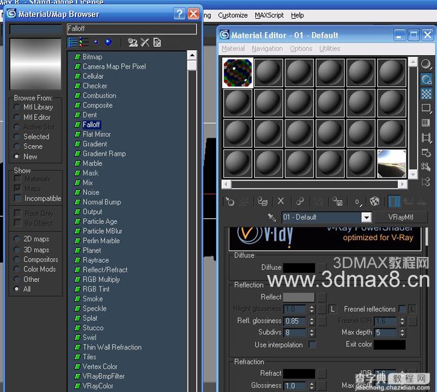437x392 pixels.
Task: Click Delete From Library X icon
Action: (145, 43)
